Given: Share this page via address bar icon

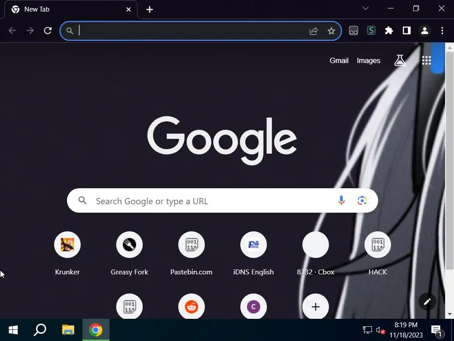Looking at the screenshot, I should (x=313, y=31).
